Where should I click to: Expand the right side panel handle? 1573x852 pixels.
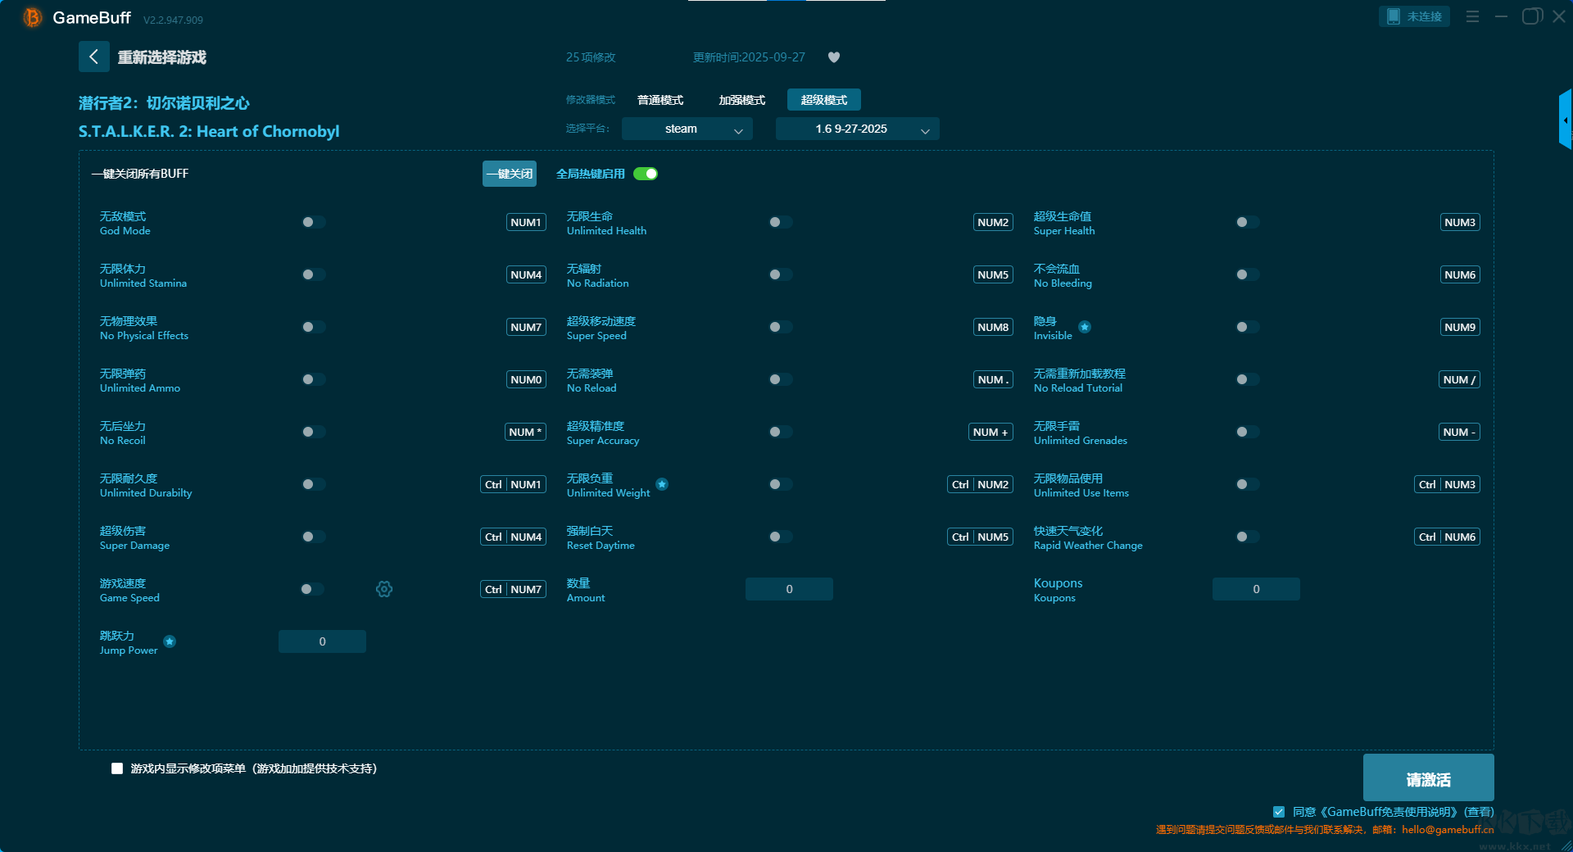1566,120
